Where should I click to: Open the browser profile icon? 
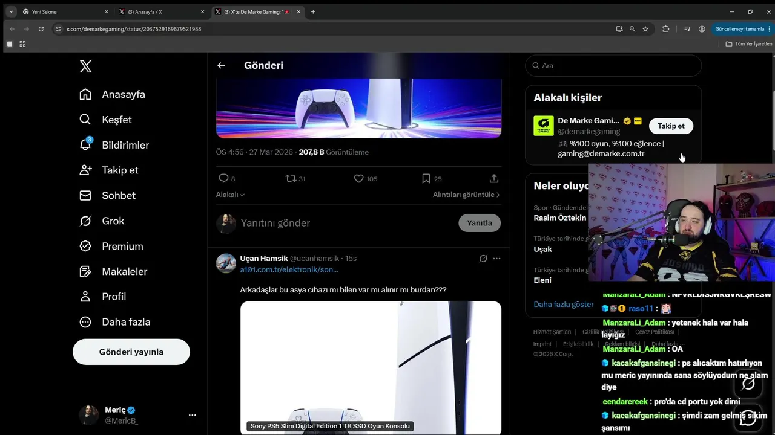(702, 28)
